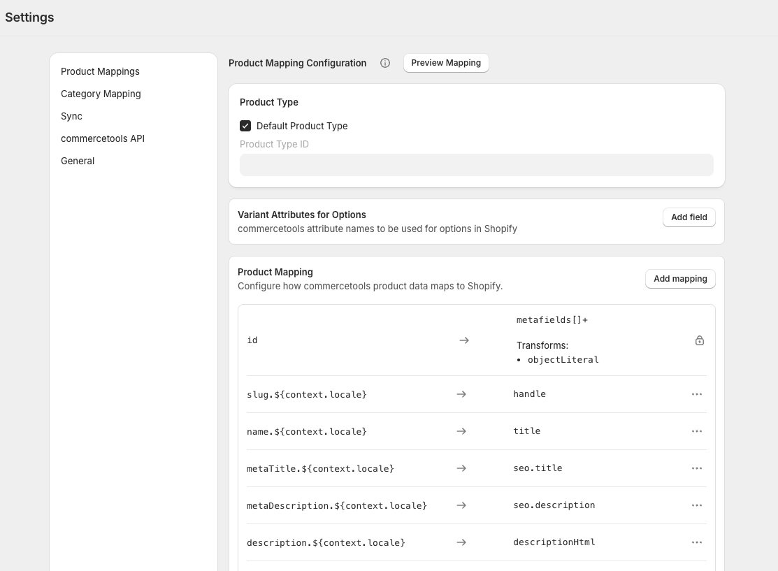Click the Product Mapping Configuration heading
Screen dimensions: 778x571
(x=297, y=63)
